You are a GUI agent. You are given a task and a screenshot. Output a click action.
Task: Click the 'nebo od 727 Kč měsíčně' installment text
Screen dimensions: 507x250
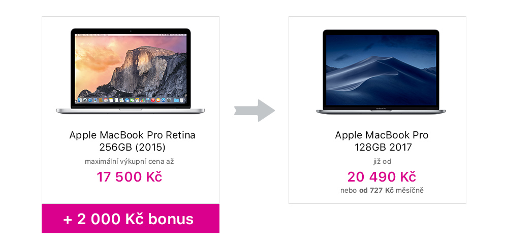tap(382, 191)
